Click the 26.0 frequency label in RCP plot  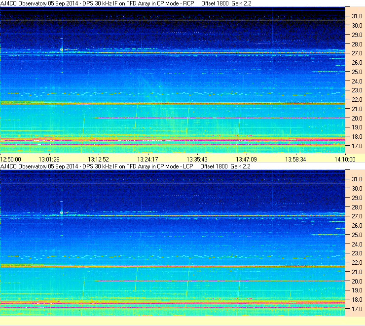pos(357,63)
